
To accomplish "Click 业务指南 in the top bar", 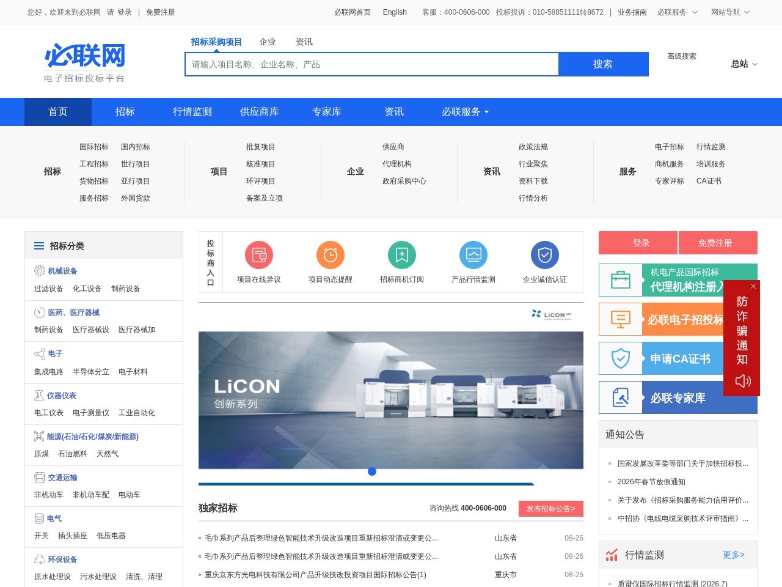I will (x=632, y=12).
